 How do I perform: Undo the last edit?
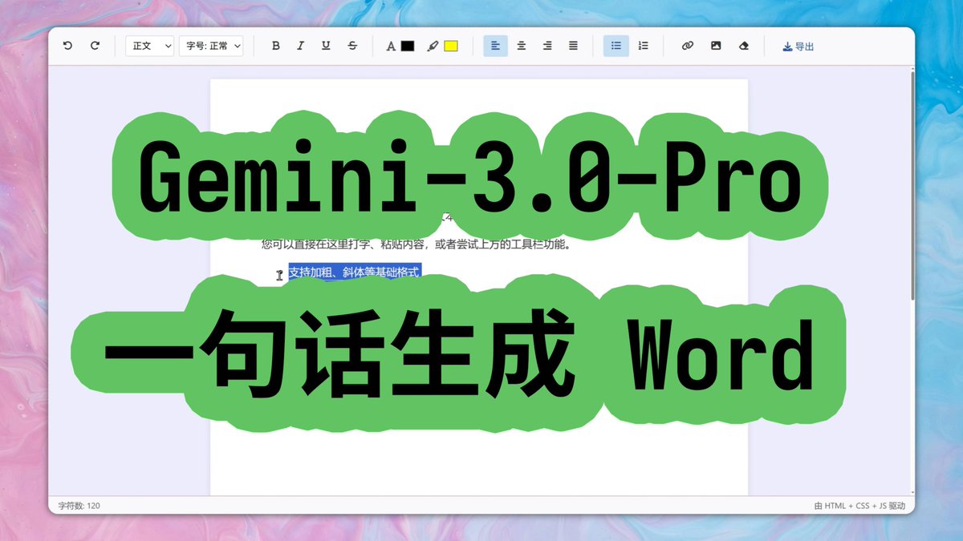tap(67, 46)
